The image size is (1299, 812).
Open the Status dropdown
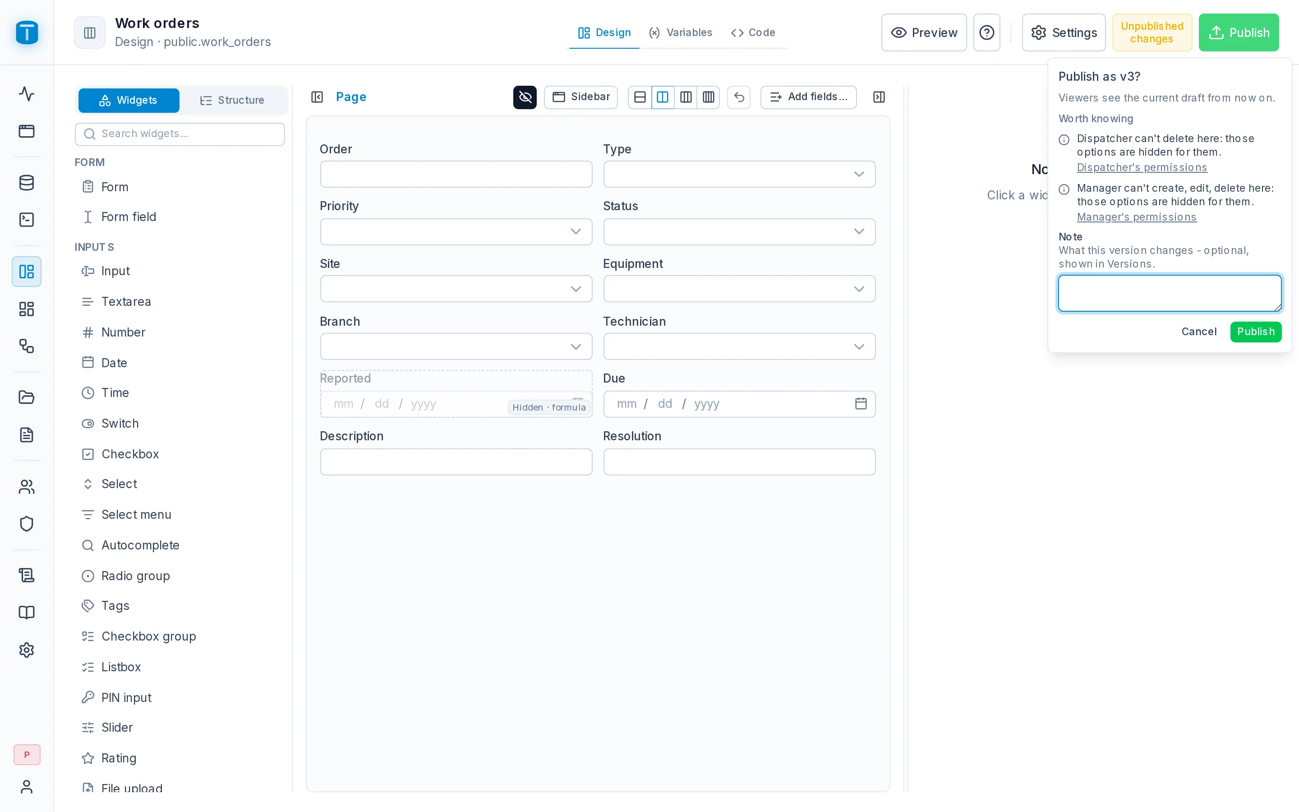(739, 231)
